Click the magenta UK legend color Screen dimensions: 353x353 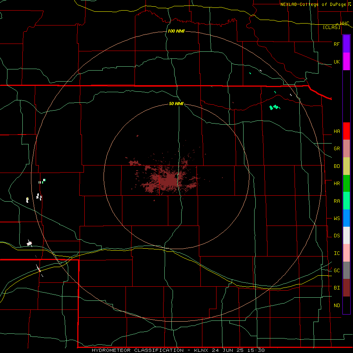[x=346, y=62]
